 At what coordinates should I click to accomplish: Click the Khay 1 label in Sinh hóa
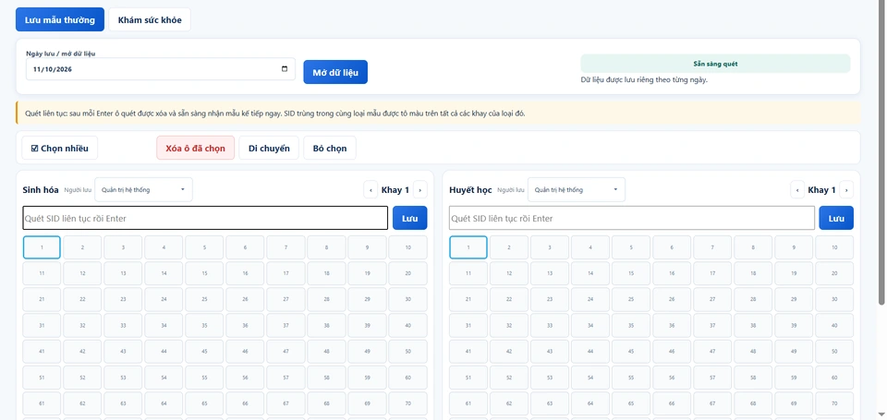(x=395, y=190)
